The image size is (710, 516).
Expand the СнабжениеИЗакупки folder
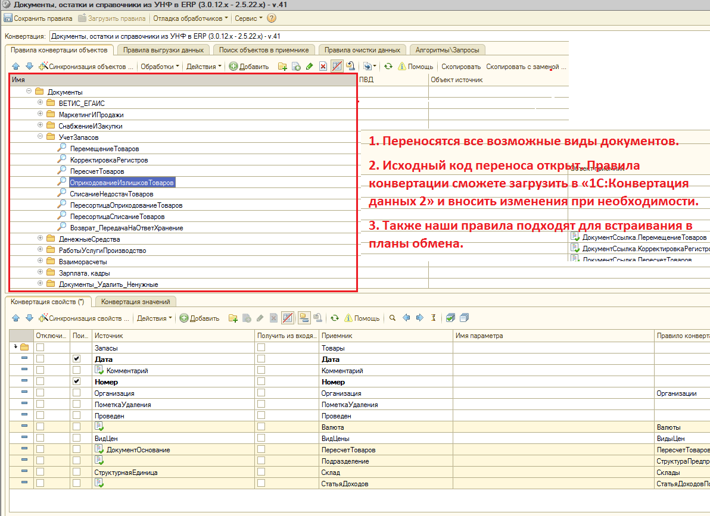pos(41,125)
